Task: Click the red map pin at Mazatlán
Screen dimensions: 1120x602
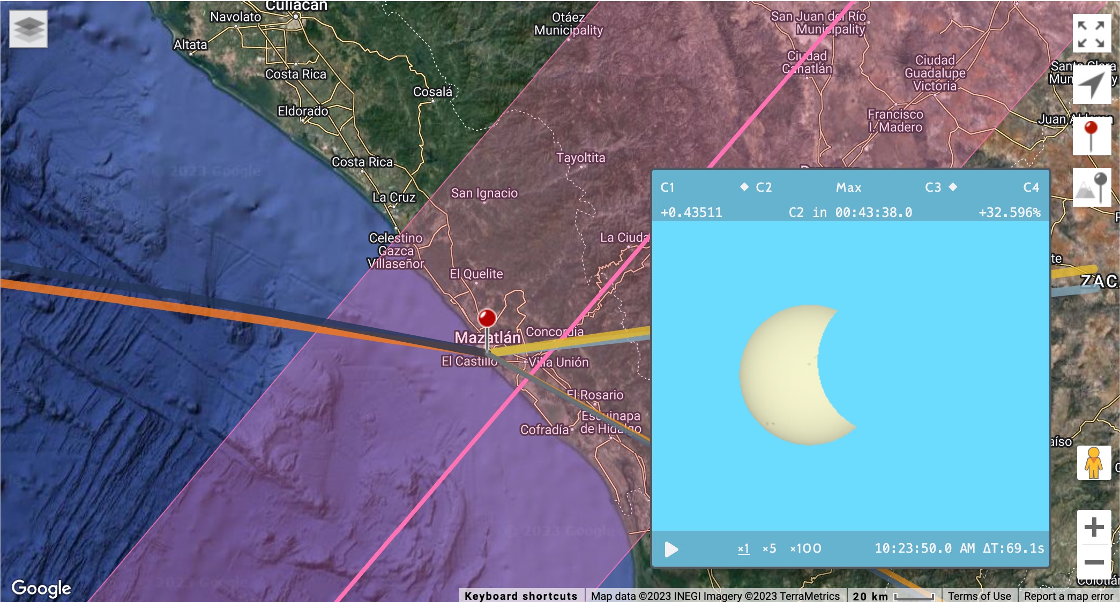Action: tap(487, 319)
